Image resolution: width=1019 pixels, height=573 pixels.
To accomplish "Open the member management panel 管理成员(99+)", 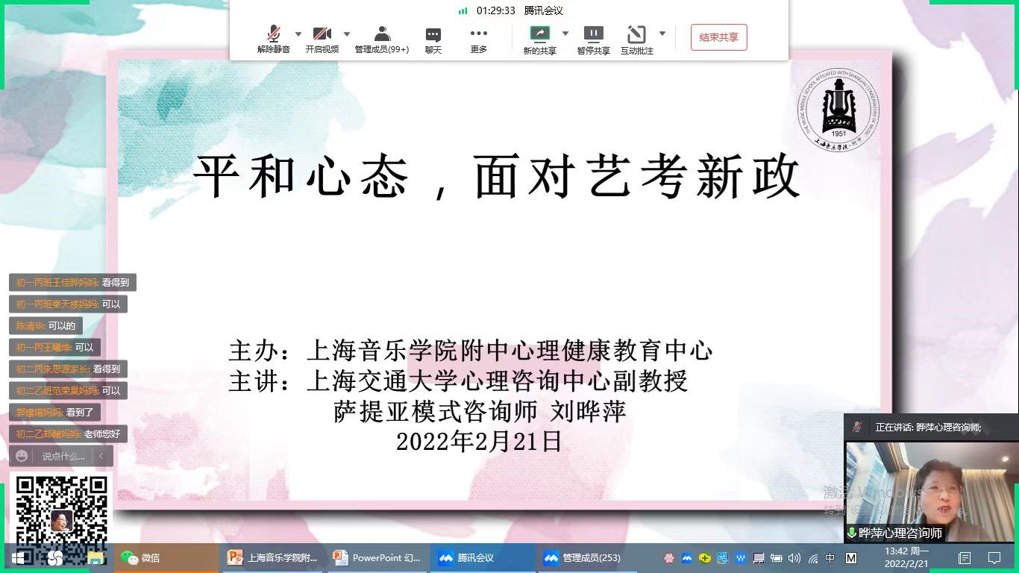I will point(382,40).
